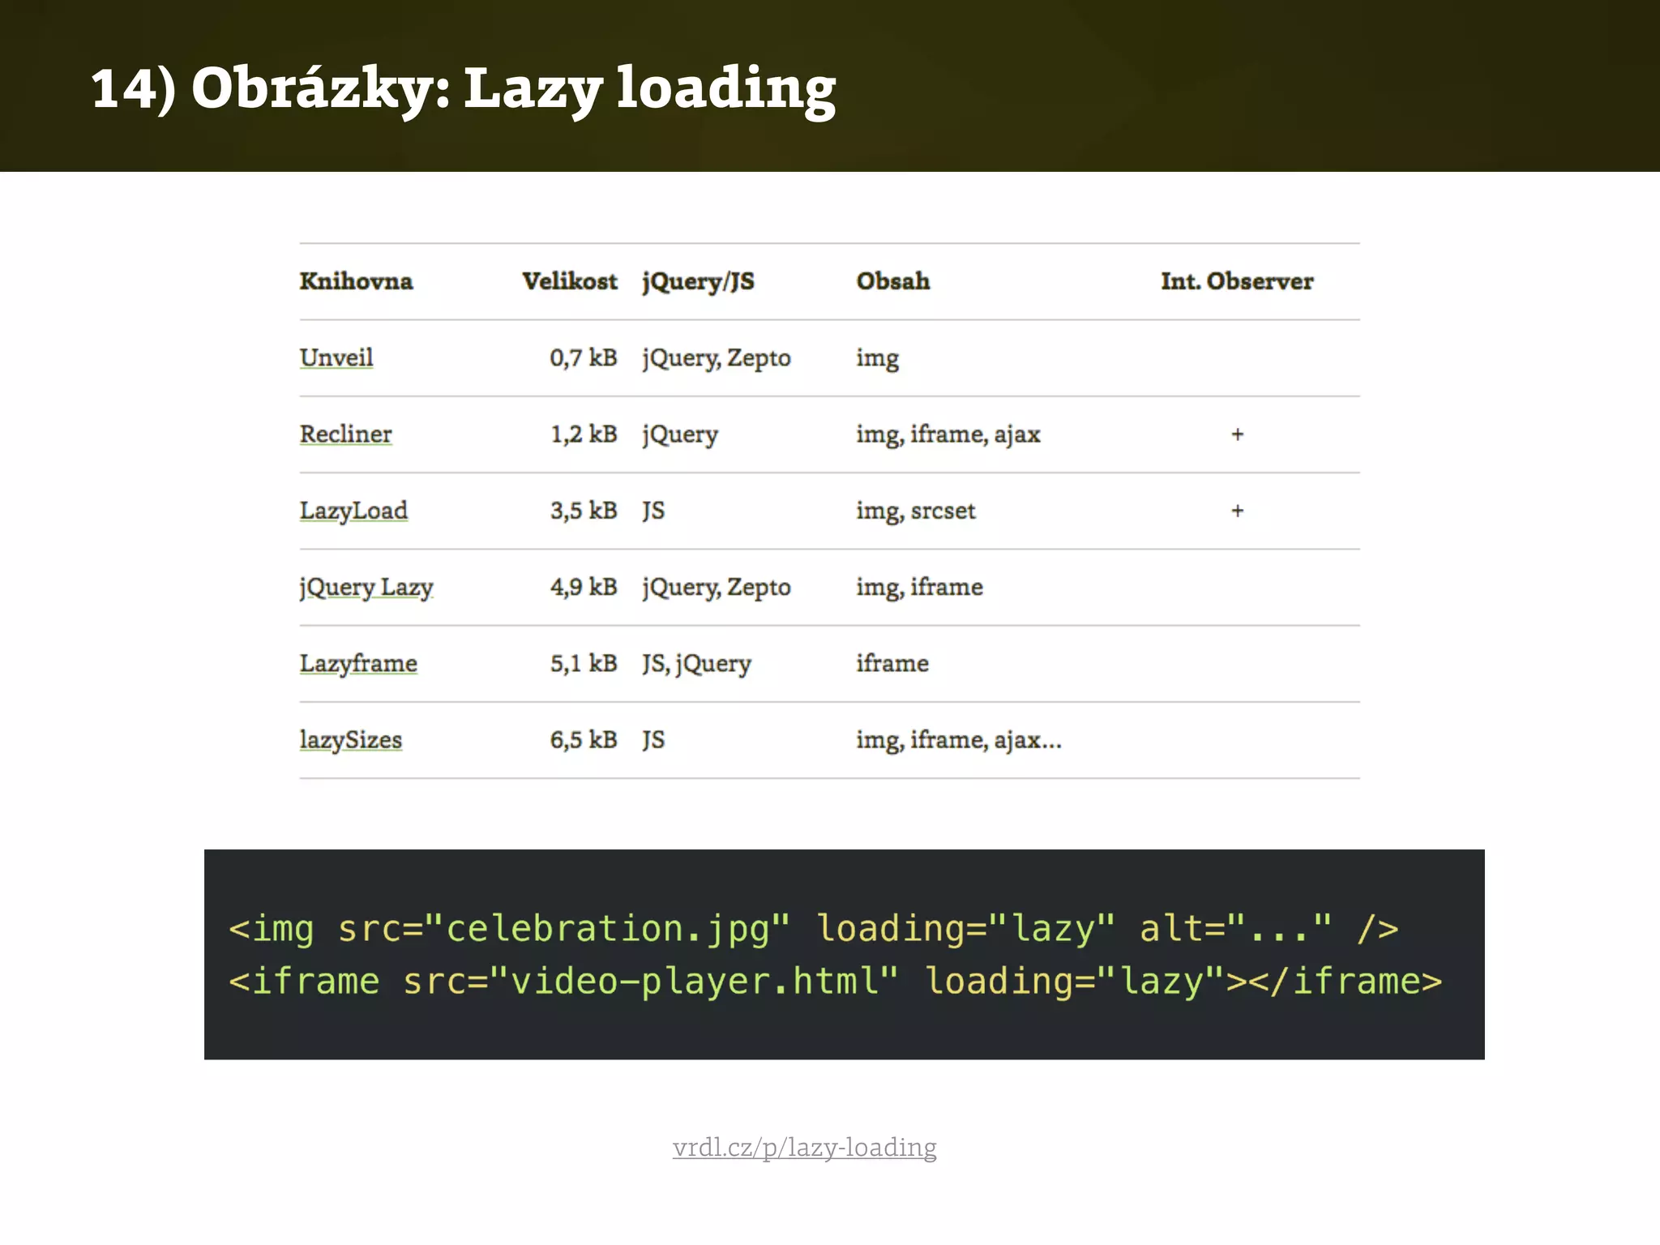This screenshot has height=1245, width=1660.
Task: Click the img tag code line with celebration.jpg
Action: click(814, 928)
